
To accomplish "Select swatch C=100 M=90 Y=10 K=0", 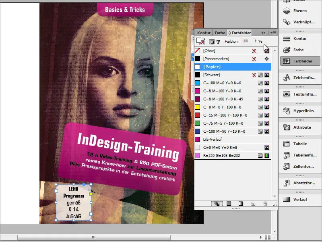I will click(x=233, y=131).
